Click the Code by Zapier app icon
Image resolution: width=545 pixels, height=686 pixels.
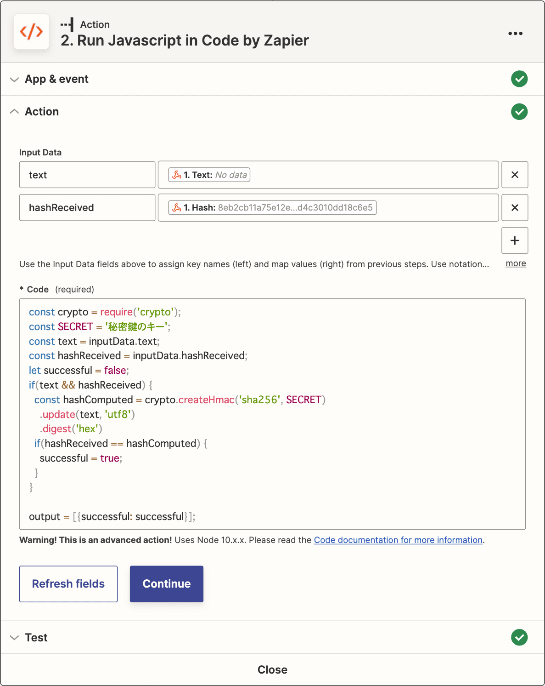click(31, 32)
